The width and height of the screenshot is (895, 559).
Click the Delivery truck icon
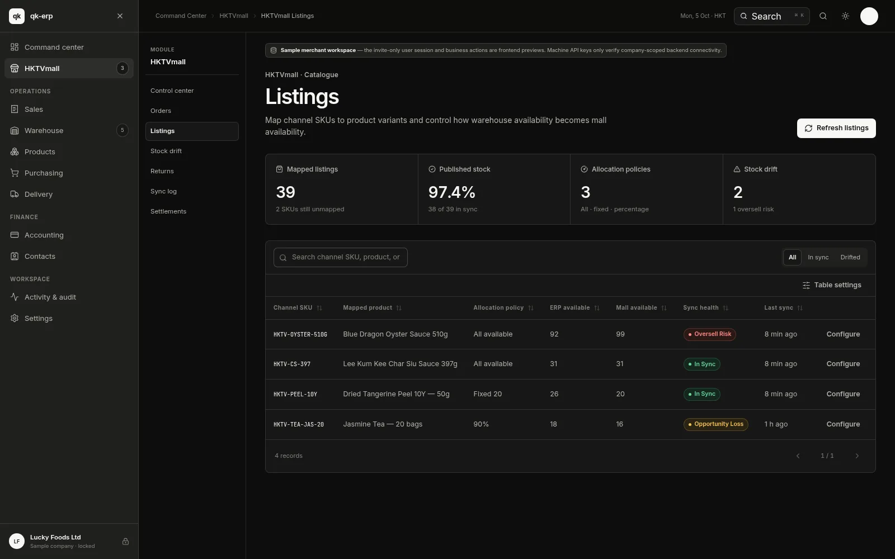pyautogui.click(x=15, y=194)
